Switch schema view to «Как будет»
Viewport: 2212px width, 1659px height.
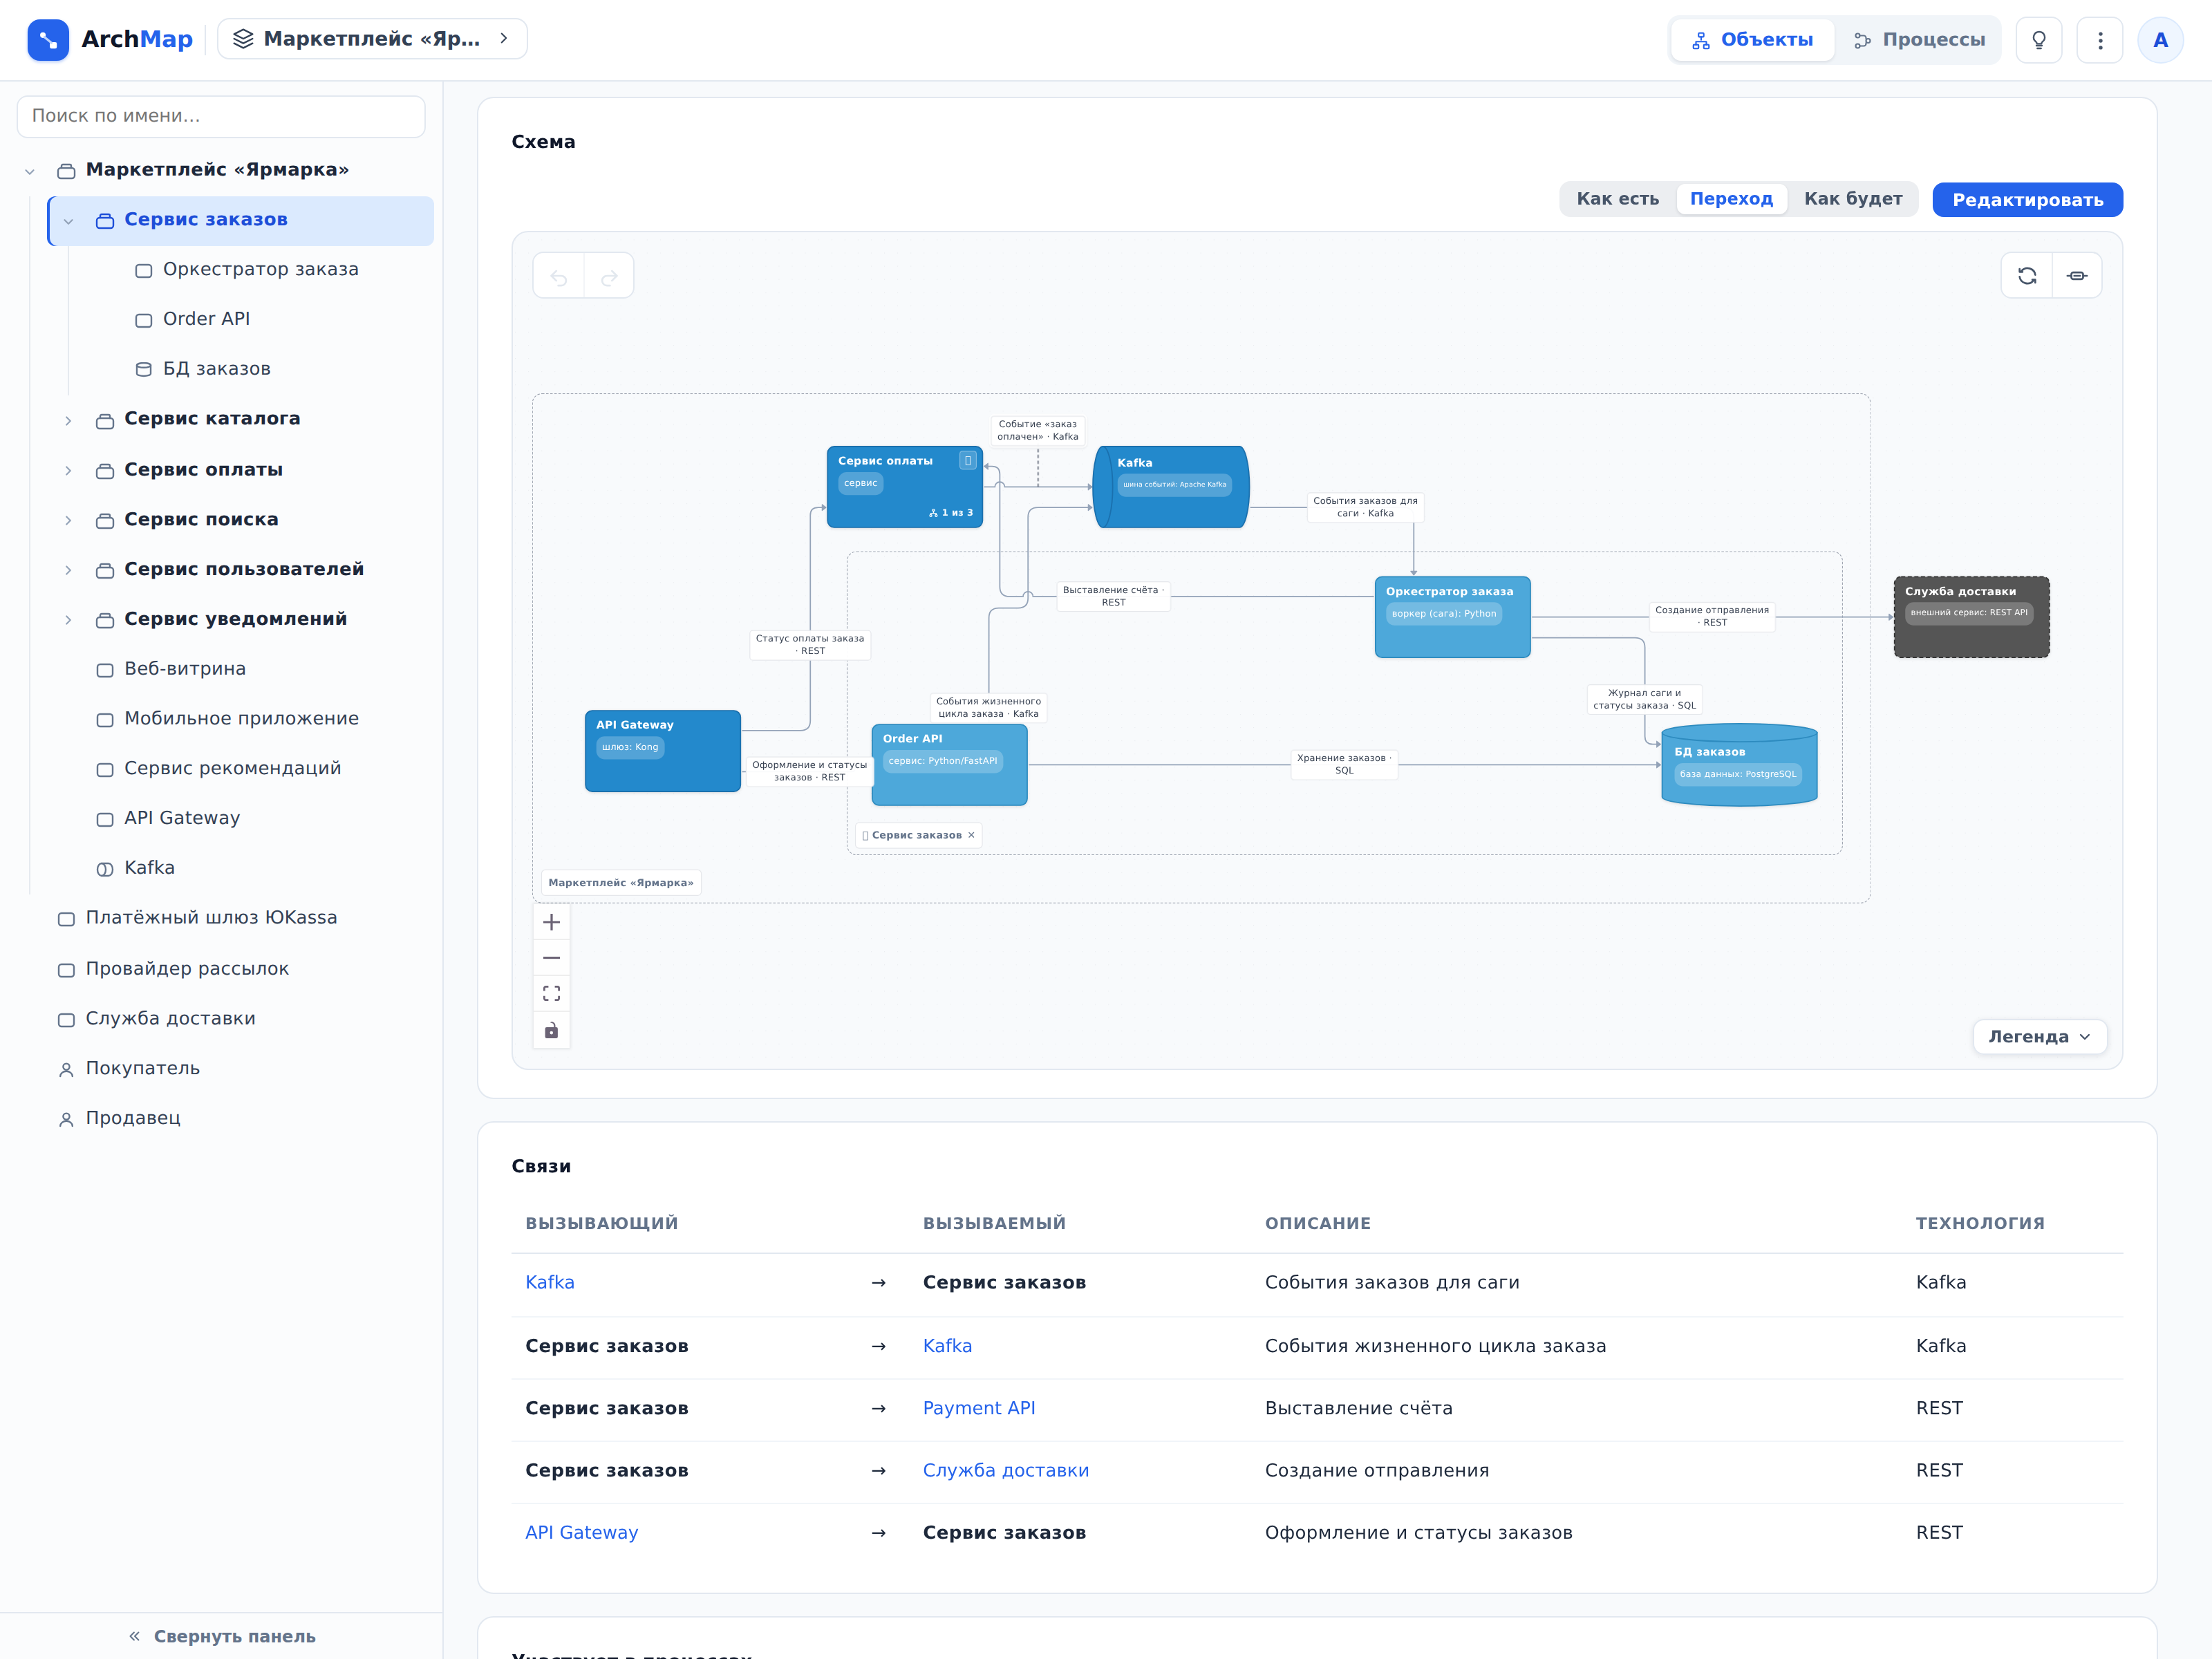[x=1853, y=199]
